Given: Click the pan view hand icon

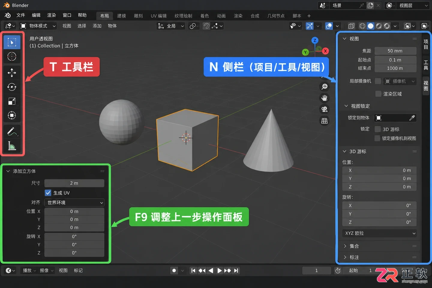Looking at the screenshot, I should point(325,98).
